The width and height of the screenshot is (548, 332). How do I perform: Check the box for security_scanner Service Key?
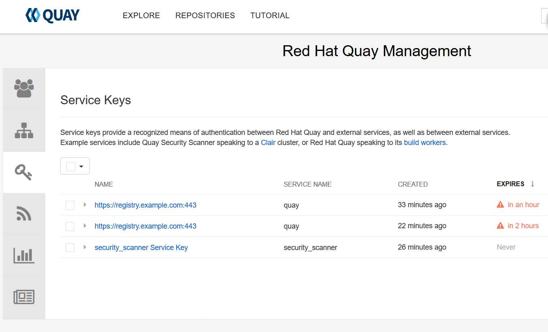tap(70, 247)
